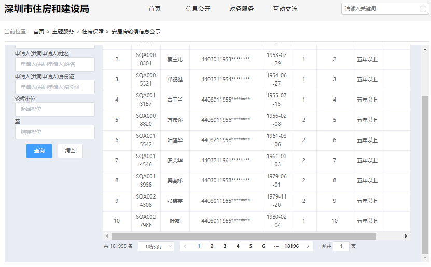Click the SQA0024308 record number cell
This screenshot has height=267, width=431.
146,201
